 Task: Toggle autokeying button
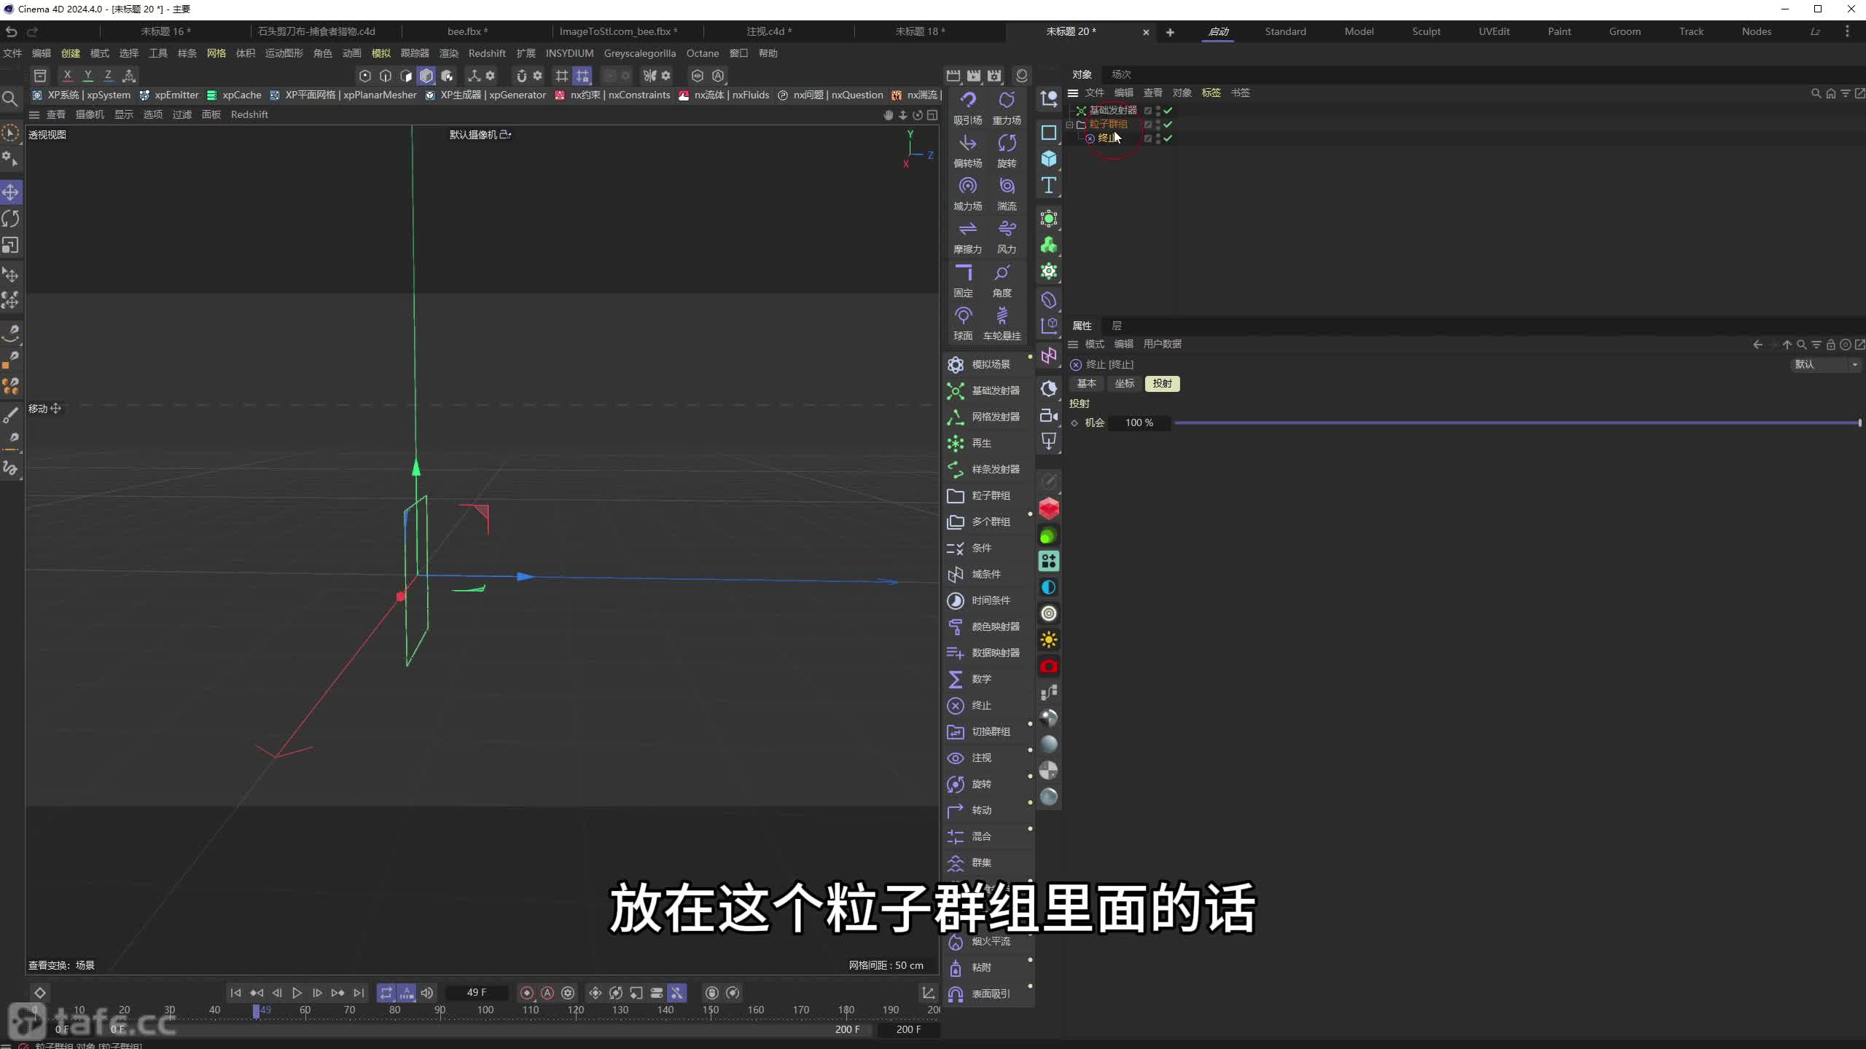click(547, 993)
